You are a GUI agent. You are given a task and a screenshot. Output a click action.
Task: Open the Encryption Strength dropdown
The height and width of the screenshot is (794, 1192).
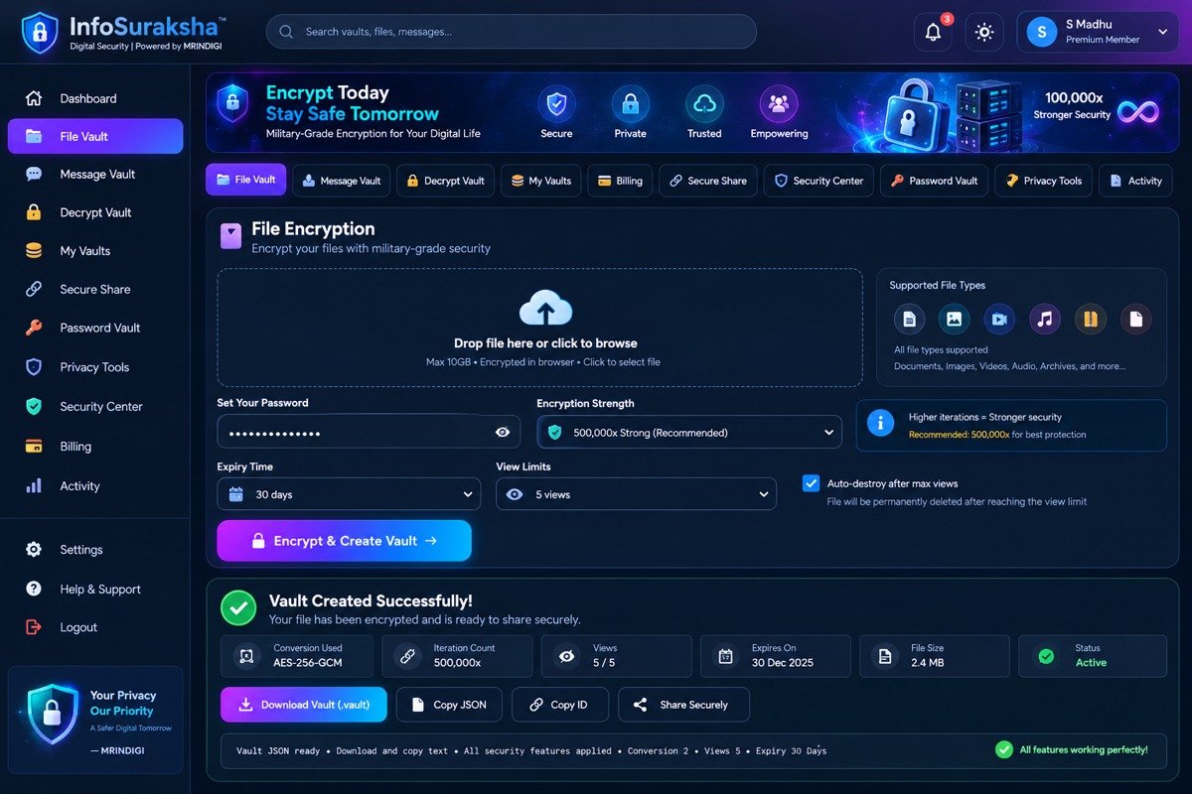pos(689,432)
